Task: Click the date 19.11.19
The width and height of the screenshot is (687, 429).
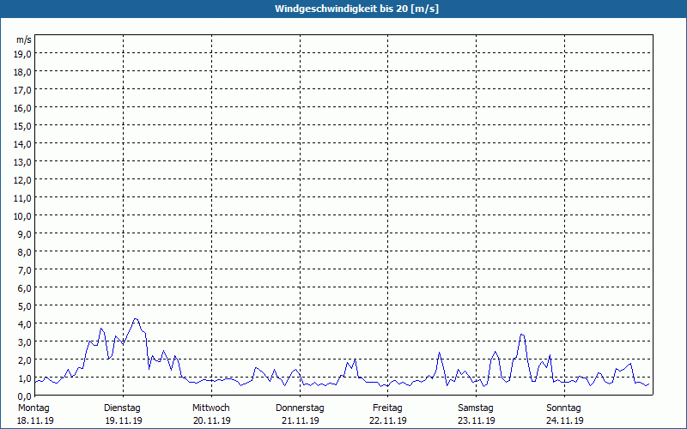Action: pyautogui.click(x=124, y=420)
